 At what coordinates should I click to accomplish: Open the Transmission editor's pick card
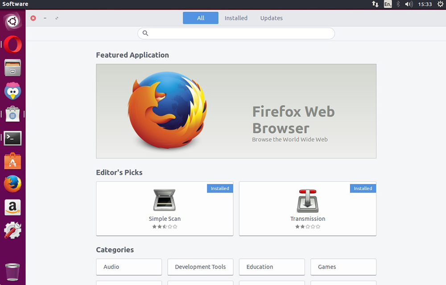point(308,209)
